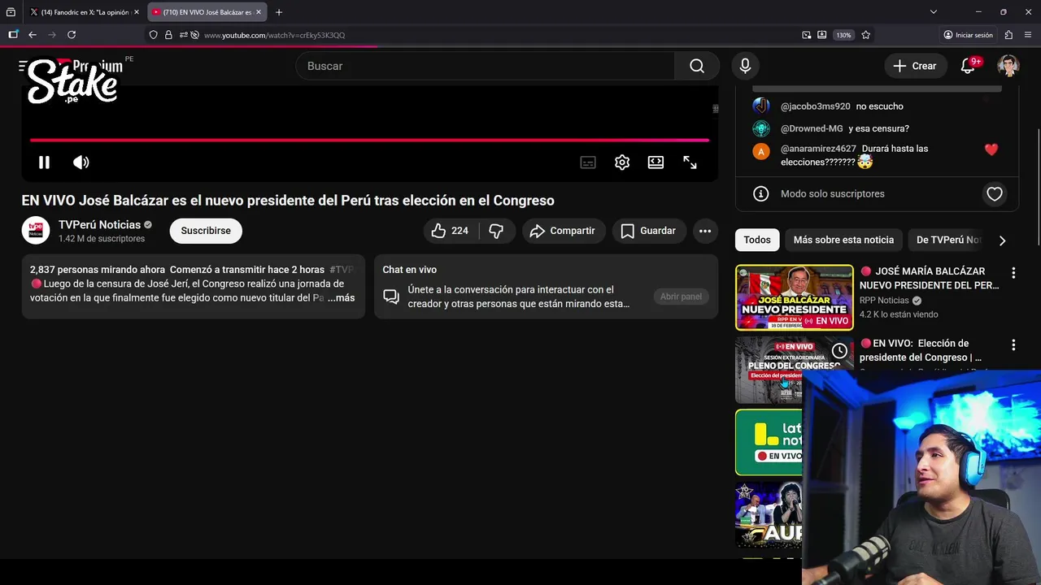The image size is (1041, 585).
Task: Open the browser extensions puzzle icon
Action: pos(1008,35)
